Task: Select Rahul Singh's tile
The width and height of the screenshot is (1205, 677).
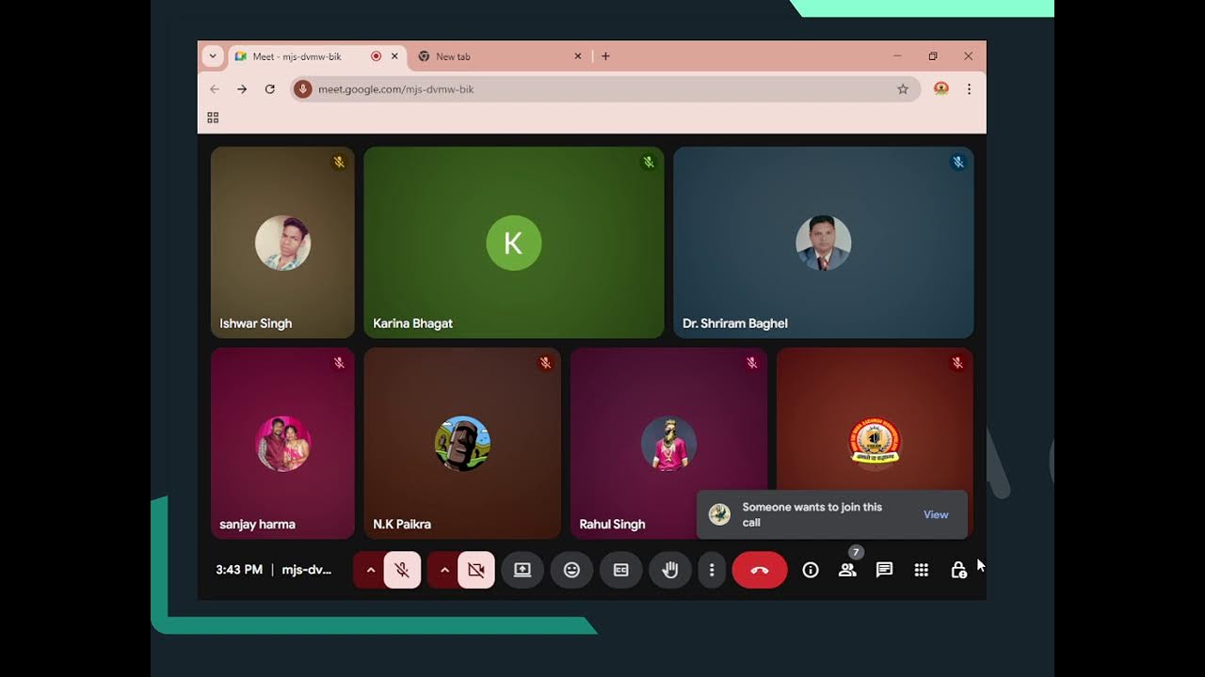Action: pyautogui.click(x=668, y=443)
